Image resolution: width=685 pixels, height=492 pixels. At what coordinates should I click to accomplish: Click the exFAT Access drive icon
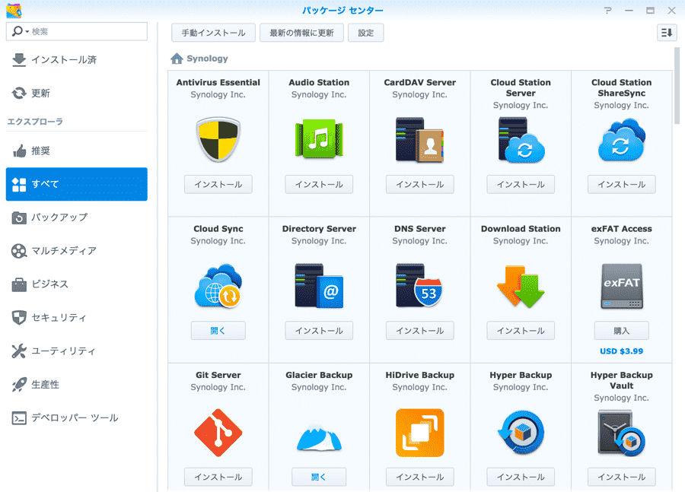[622, 286]
